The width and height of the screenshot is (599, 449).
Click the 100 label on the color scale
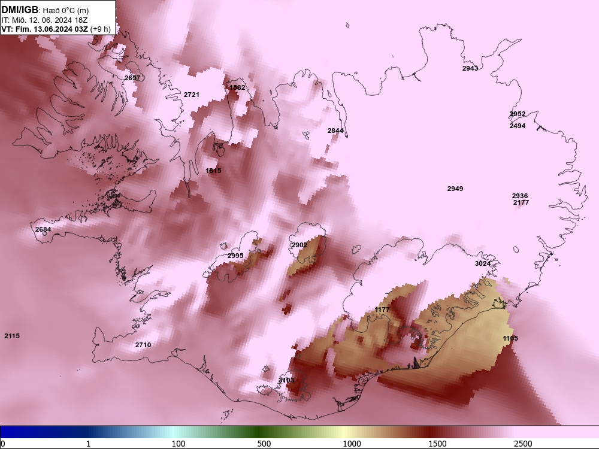[x=179, y=444]
